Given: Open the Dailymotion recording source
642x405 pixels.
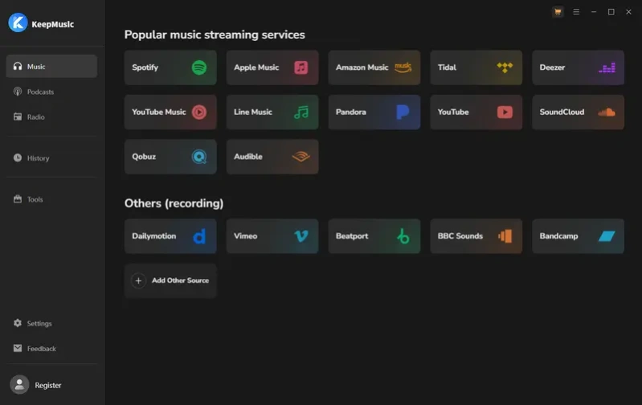Looking at the screenshot, I should (170, 236).
